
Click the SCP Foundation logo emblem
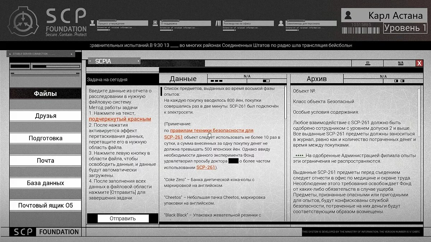24,21
